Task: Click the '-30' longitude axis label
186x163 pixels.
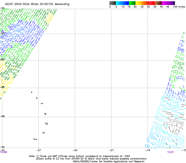Action: pyautogui.click(x=2, y=150)
